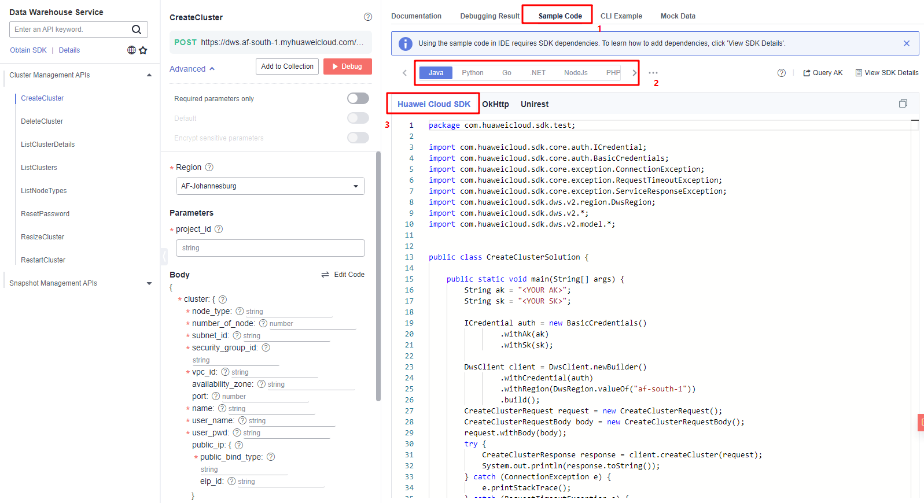Open the CLI Example tab
Viewport: 924px width, 503px height.
coord(621,16)
